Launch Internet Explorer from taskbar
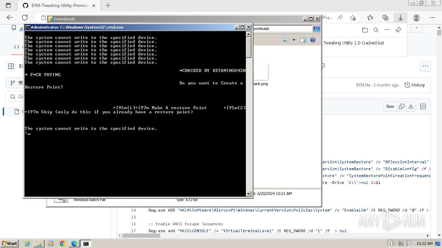This screenshot has width=442, height=248. click(x=27, y=244)
